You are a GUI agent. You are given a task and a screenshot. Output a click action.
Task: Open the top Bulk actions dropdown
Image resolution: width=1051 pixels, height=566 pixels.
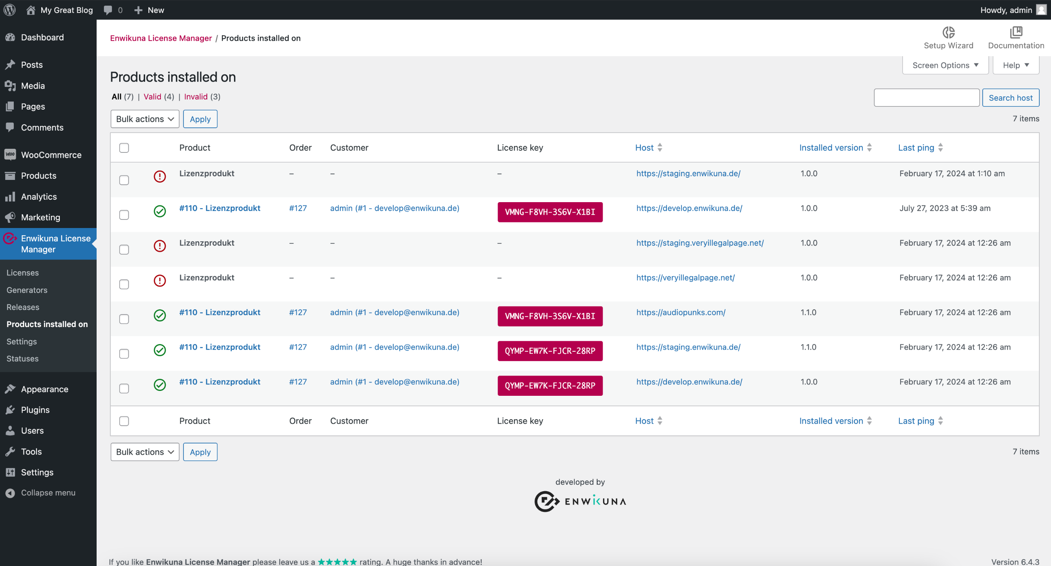(x=145, y=119)
